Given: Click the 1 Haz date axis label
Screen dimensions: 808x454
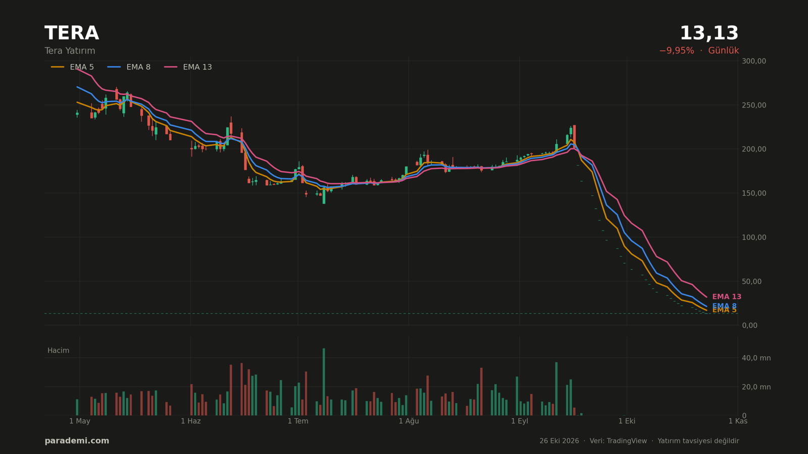Looking at the screenshot, I should point(191,421).
